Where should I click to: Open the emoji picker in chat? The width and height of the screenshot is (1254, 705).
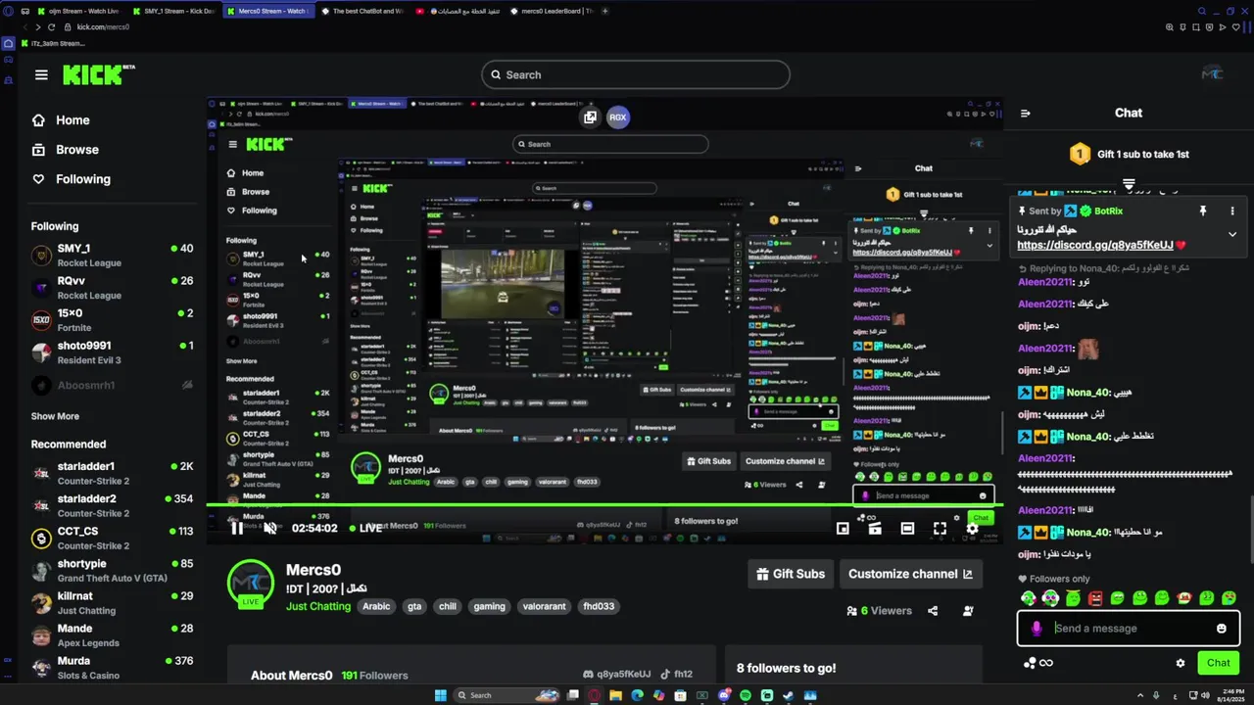click(1222, 628)
